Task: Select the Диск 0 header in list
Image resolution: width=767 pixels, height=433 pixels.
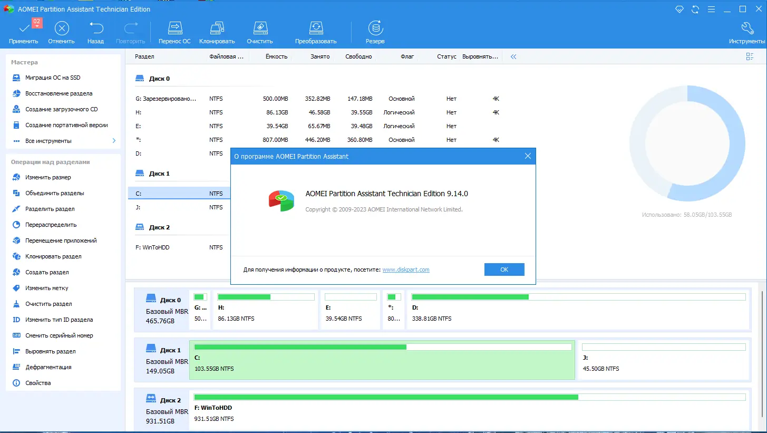Action: pyautogui.click(x=153, y=79)
